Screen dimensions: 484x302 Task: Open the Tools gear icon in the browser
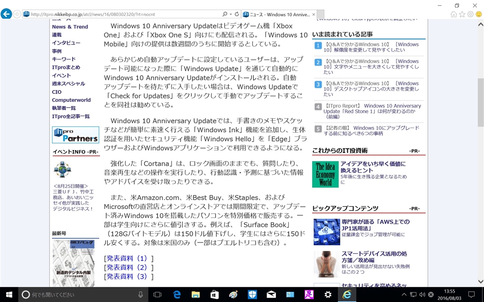click(470, 14)
